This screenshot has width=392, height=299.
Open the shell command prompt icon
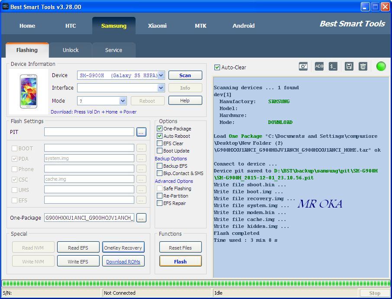pos(333,67)
